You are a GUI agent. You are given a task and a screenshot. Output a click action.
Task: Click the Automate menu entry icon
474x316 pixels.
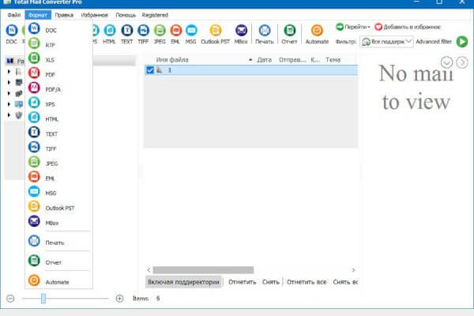click(x=34, y=280)
